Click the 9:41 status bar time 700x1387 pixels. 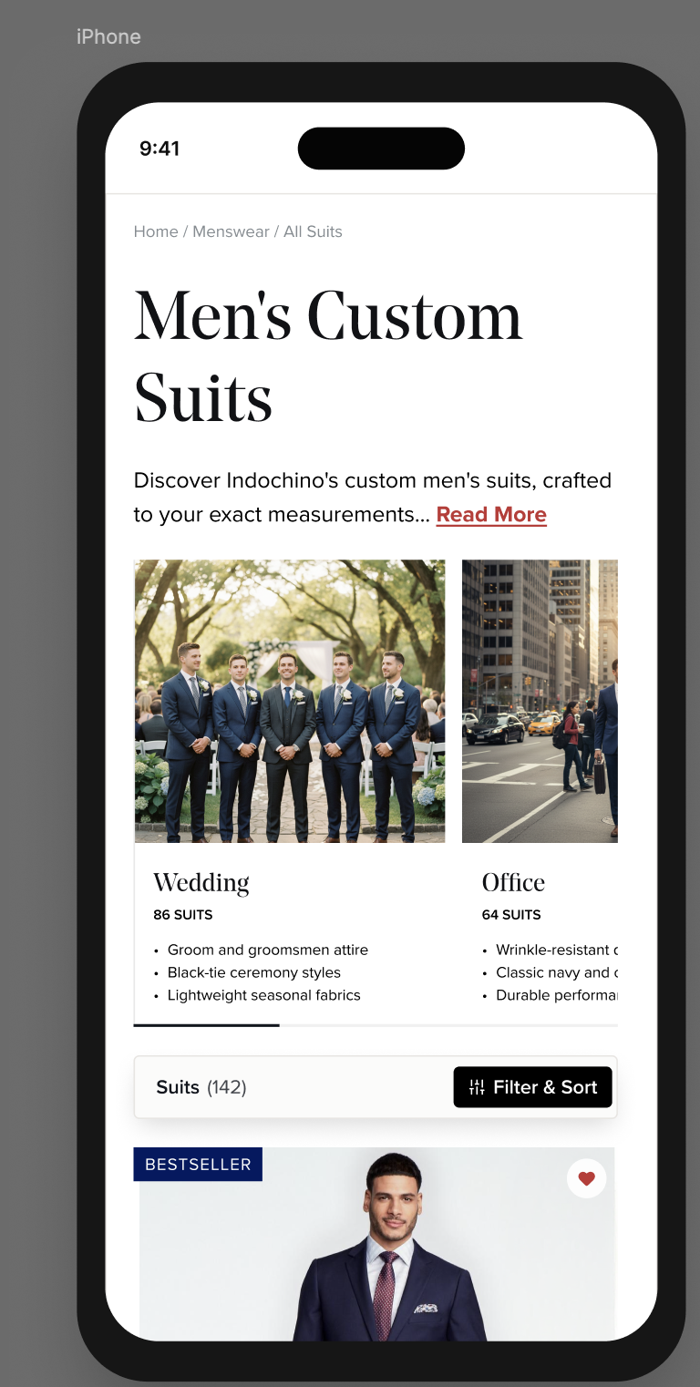(160, 149)
